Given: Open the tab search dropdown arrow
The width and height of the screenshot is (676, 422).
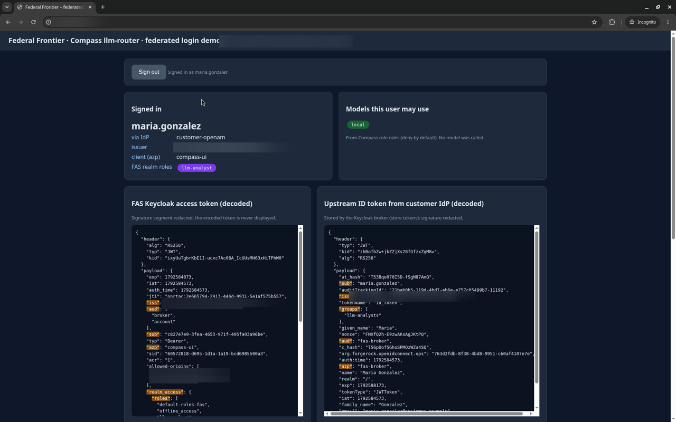Looking at the screenshot, I should coord(7,7).
